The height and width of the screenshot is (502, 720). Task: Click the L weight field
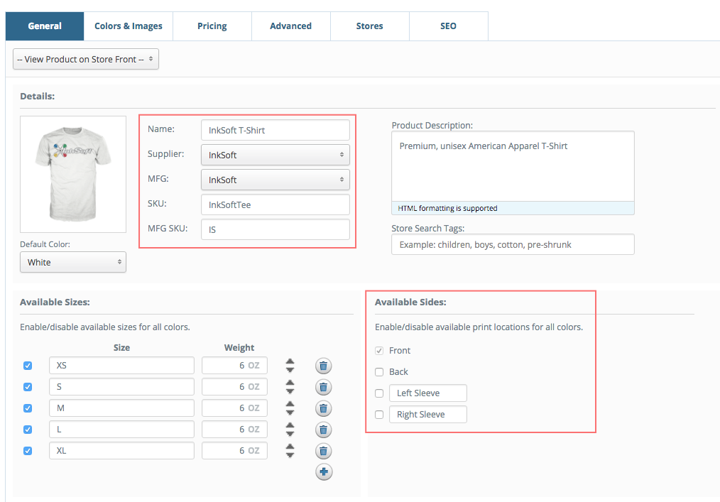tap(234, 430)
